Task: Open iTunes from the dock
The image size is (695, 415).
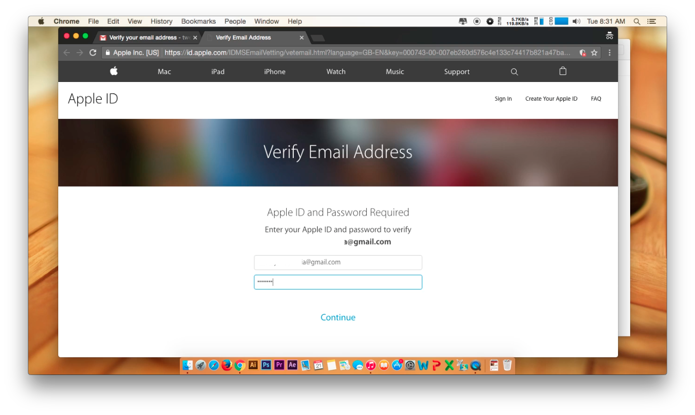Action: click(x=371, y=365)
